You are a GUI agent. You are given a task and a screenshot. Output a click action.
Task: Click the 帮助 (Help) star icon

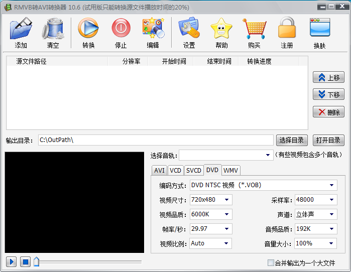221,29
